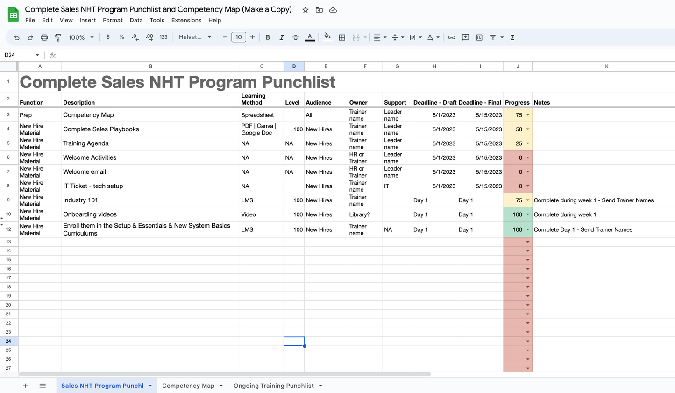Add a new sheet with plus button

click(x=25, y=386)
